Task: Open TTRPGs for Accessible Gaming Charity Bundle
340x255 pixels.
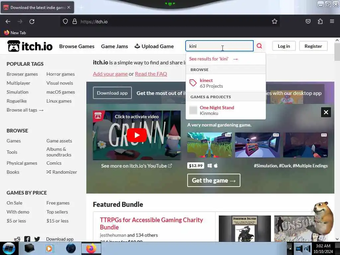Action: (151, 223)
